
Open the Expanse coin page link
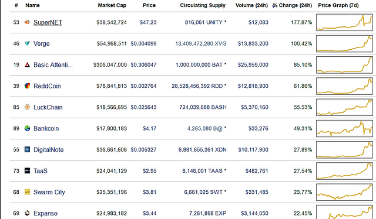45,213
